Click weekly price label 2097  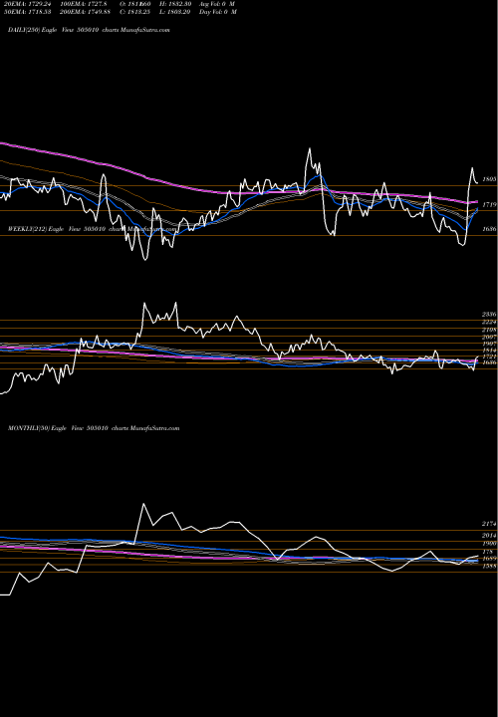tap(489, 337)
